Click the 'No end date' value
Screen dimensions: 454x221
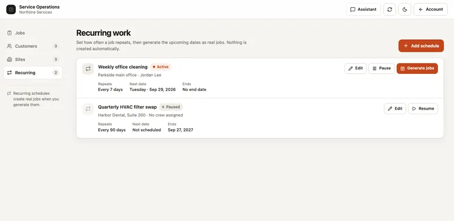tap(194, 90)
